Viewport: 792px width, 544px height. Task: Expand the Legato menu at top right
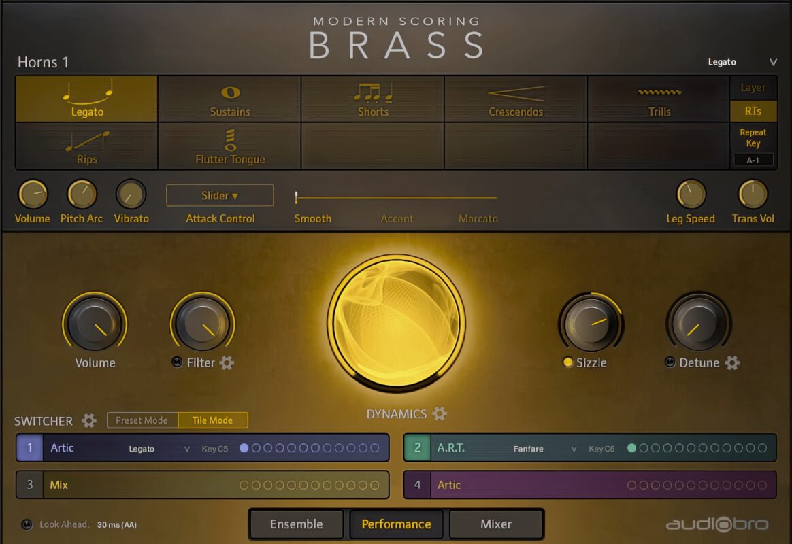click(x=742, y=62)
